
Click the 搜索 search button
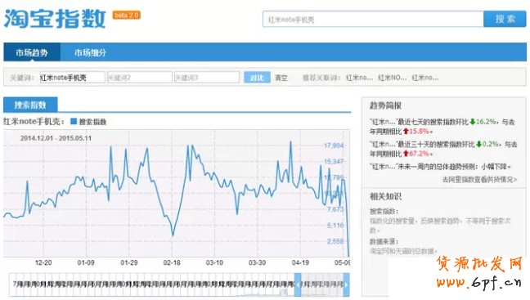click(505, 19)
